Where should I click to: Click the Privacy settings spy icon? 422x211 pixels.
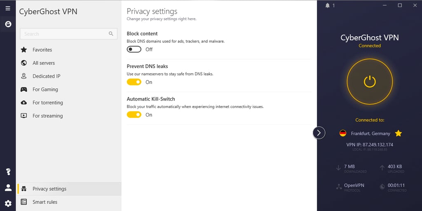click(23, 189)
